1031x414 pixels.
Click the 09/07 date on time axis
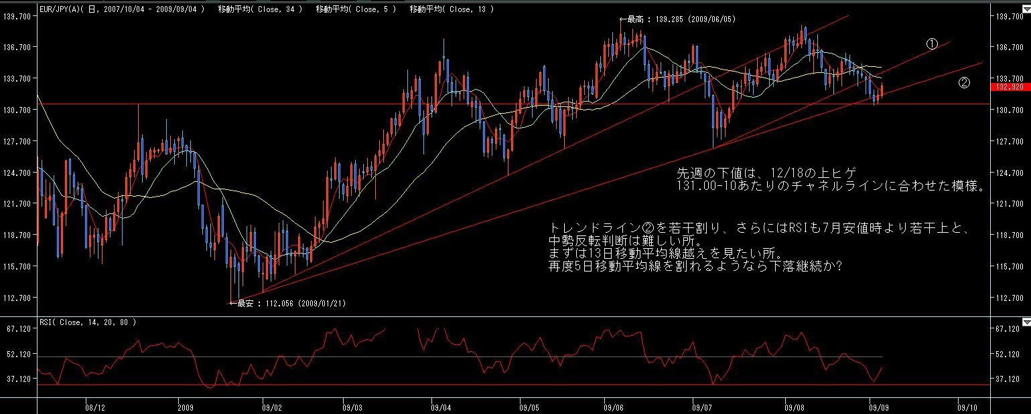(x=701, y=406)
